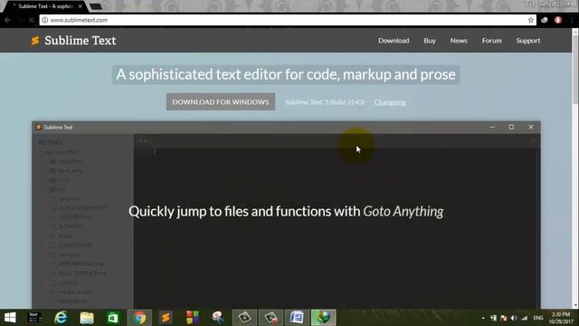579x326 pixels.
Task: Maximize the demo Sublime Text window screenshot
Action: [511, 127]
